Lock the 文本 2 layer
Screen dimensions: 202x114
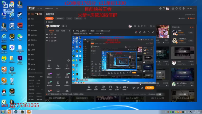pyautogui.click(x=49, y=34)
